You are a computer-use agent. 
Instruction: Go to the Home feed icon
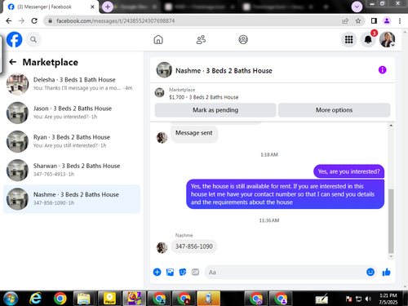pos(158,40)
